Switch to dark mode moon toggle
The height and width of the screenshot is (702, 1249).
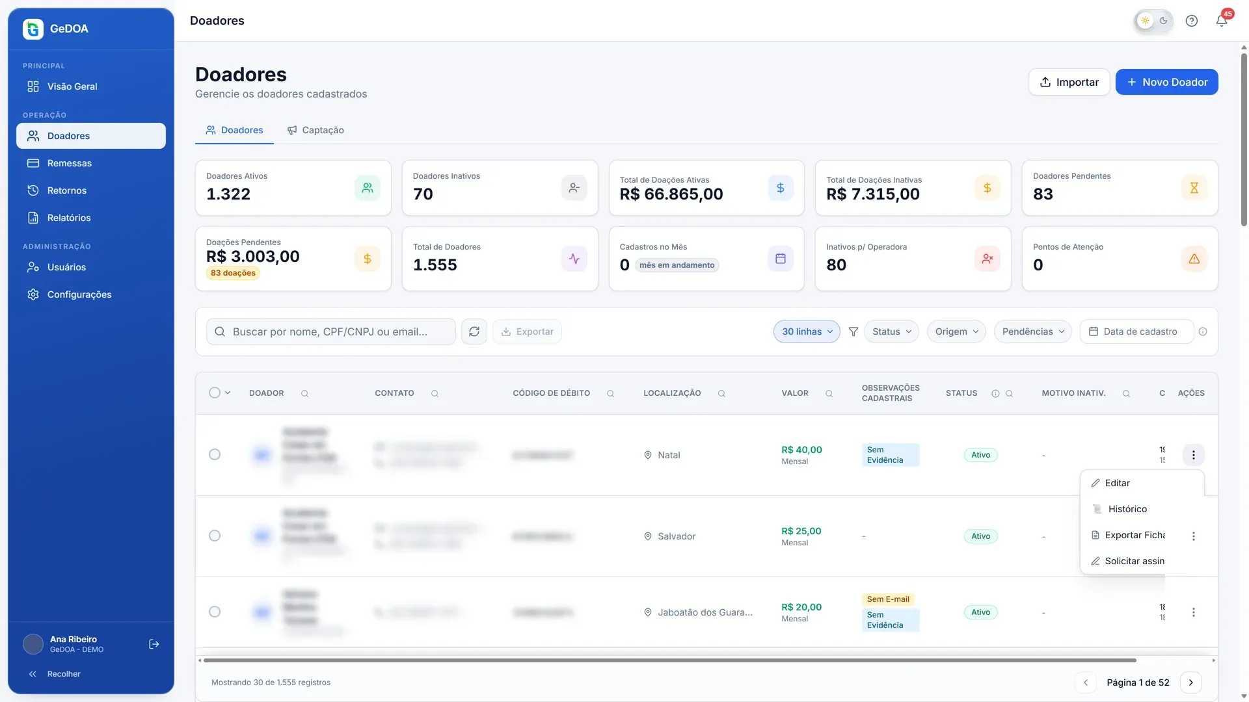(x=1163, y=21)
